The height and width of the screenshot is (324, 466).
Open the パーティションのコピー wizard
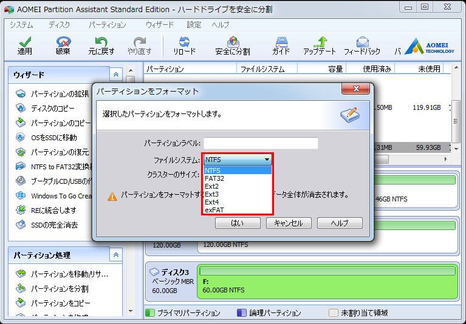[x=53, y=123]
